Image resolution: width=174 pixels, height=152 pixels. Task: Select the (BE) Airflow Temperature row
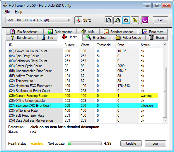coord(83,76)
